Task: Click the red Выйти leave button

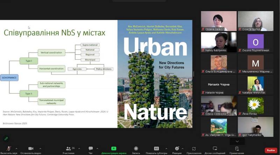Action: (271, 150)
